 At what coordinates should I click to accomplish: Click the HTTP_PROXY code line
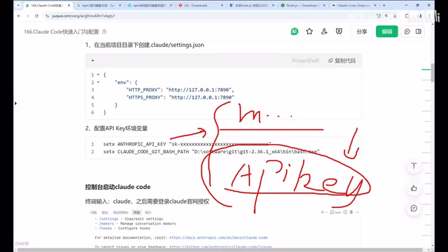(x=180, y=90)
